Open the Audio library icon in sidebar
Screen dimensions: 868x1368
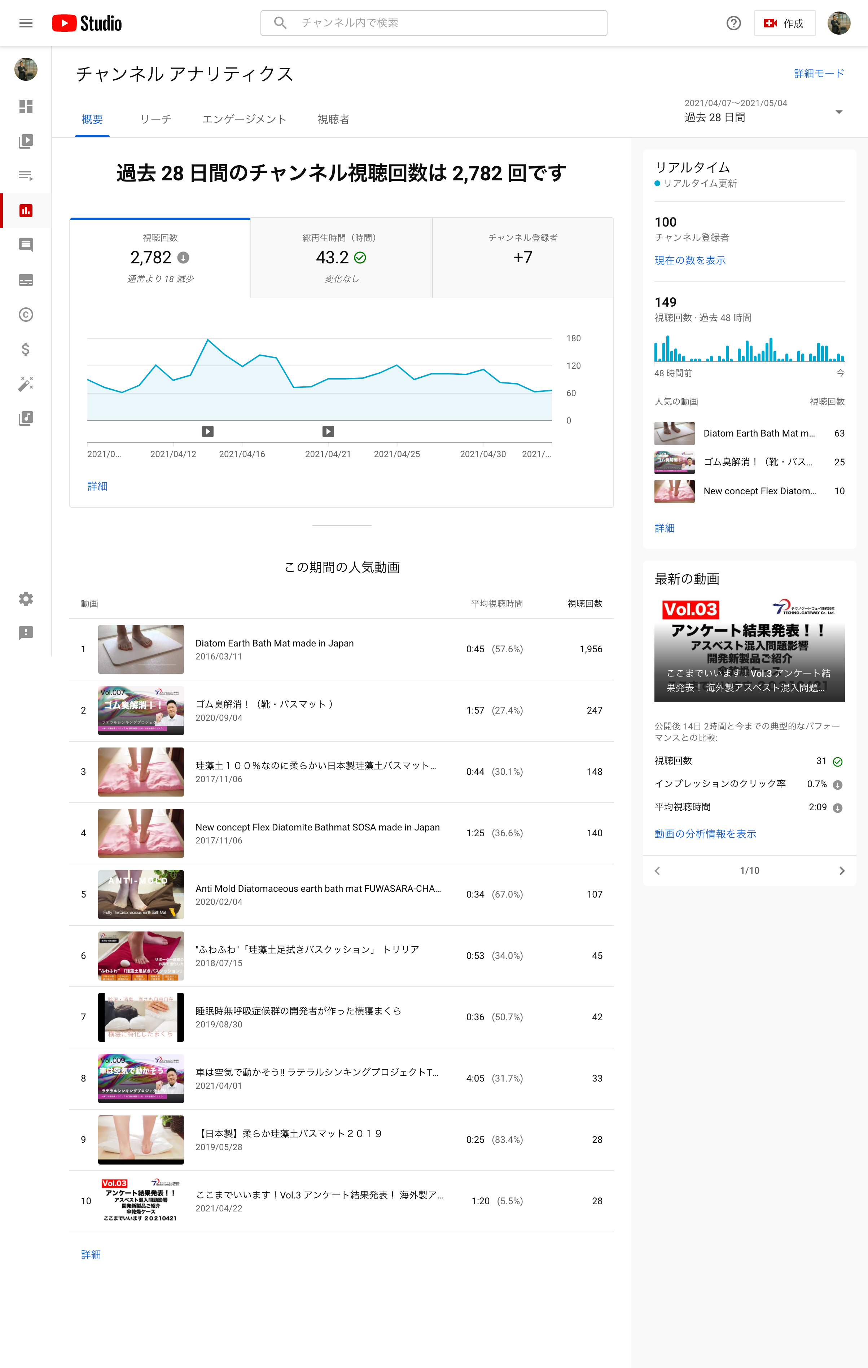click(x=26, y=419)
